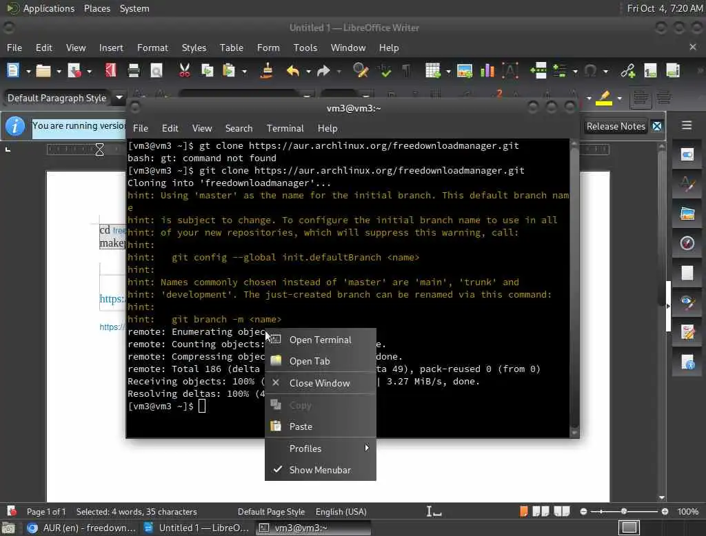Expand Profiles submenu in terminal context menu
Viewport: 706px width, 536px height.
coord(320,449)
